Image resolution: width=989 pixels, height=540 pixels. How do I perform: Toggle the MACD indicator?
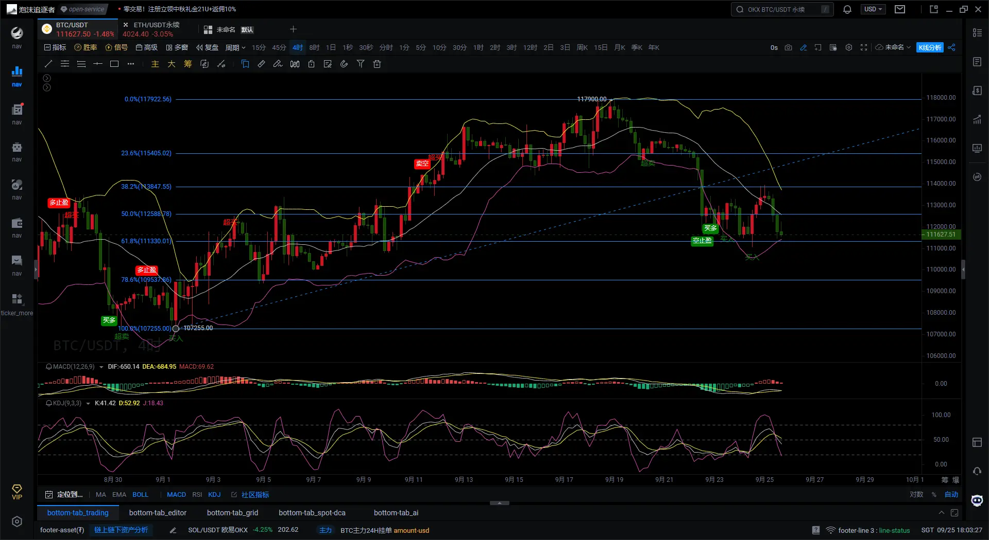[x=176, y=495]
